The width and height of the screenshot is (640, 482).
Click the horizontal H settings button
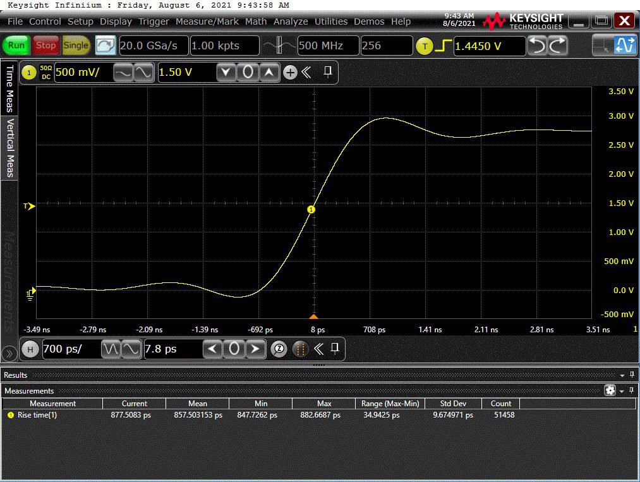pyautogui.click(x=30, y=349)
